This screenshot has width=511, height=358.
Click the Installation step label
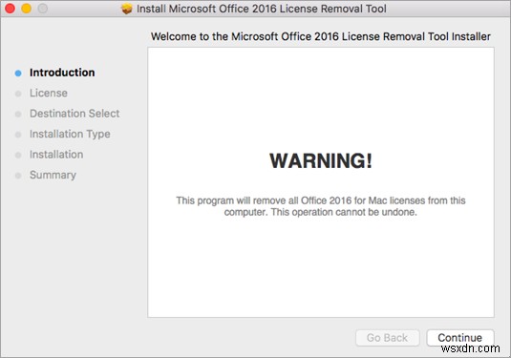(x=56, y=155)
